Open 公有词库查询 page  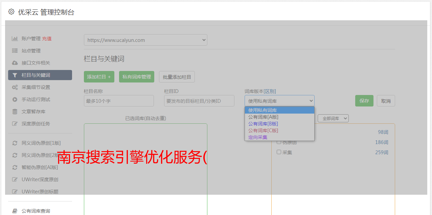coord(36,211)
